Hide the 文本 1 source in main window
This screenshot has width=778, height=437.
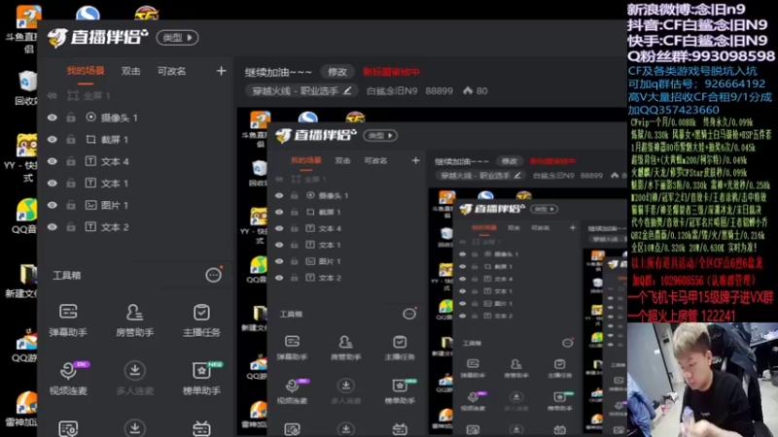[53, 183]
